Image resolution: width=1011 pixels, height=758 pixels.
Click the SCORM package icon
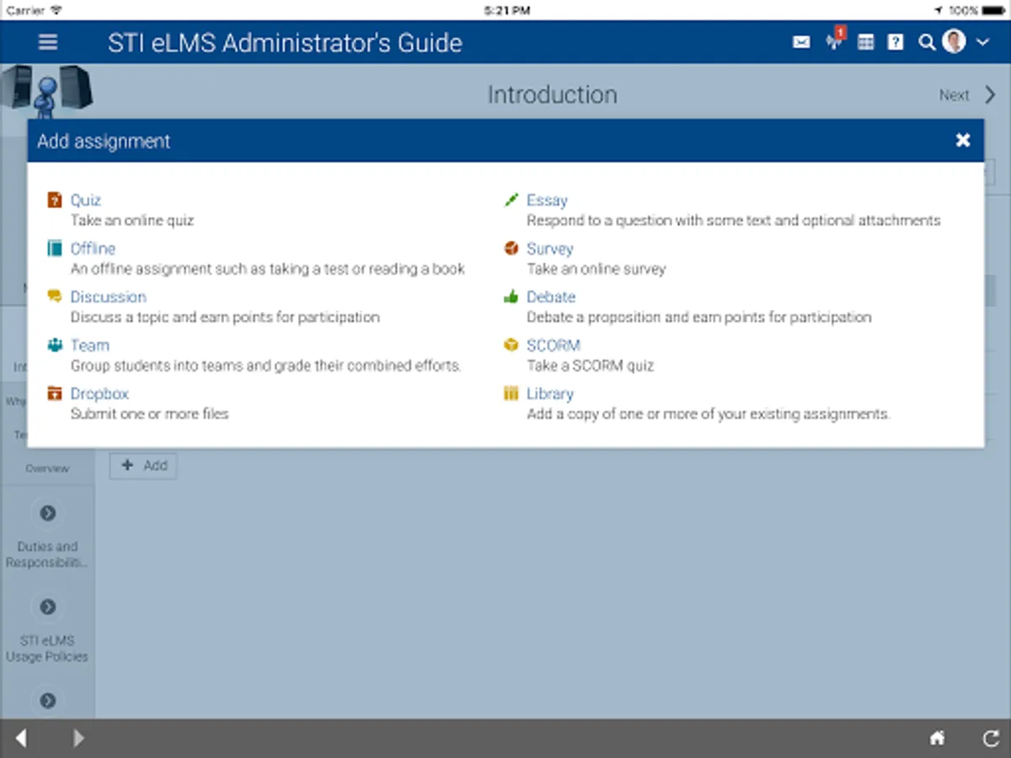point(511,344)
